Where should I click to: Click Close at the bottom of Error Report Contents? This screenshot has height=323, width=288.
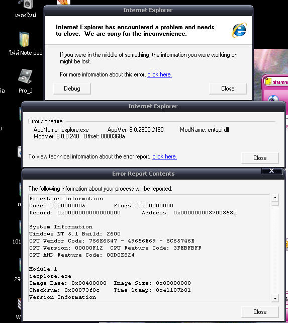(260, 312)
